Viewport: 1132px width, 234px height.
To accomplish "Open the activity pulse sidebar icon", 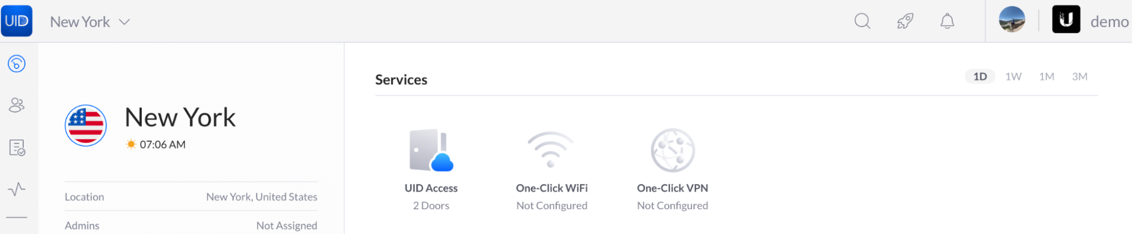I will click(x=16, y=189).
